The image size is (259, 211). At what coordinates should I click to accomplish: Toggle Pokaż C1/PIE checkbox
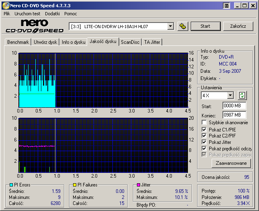(x=204, y=129)
